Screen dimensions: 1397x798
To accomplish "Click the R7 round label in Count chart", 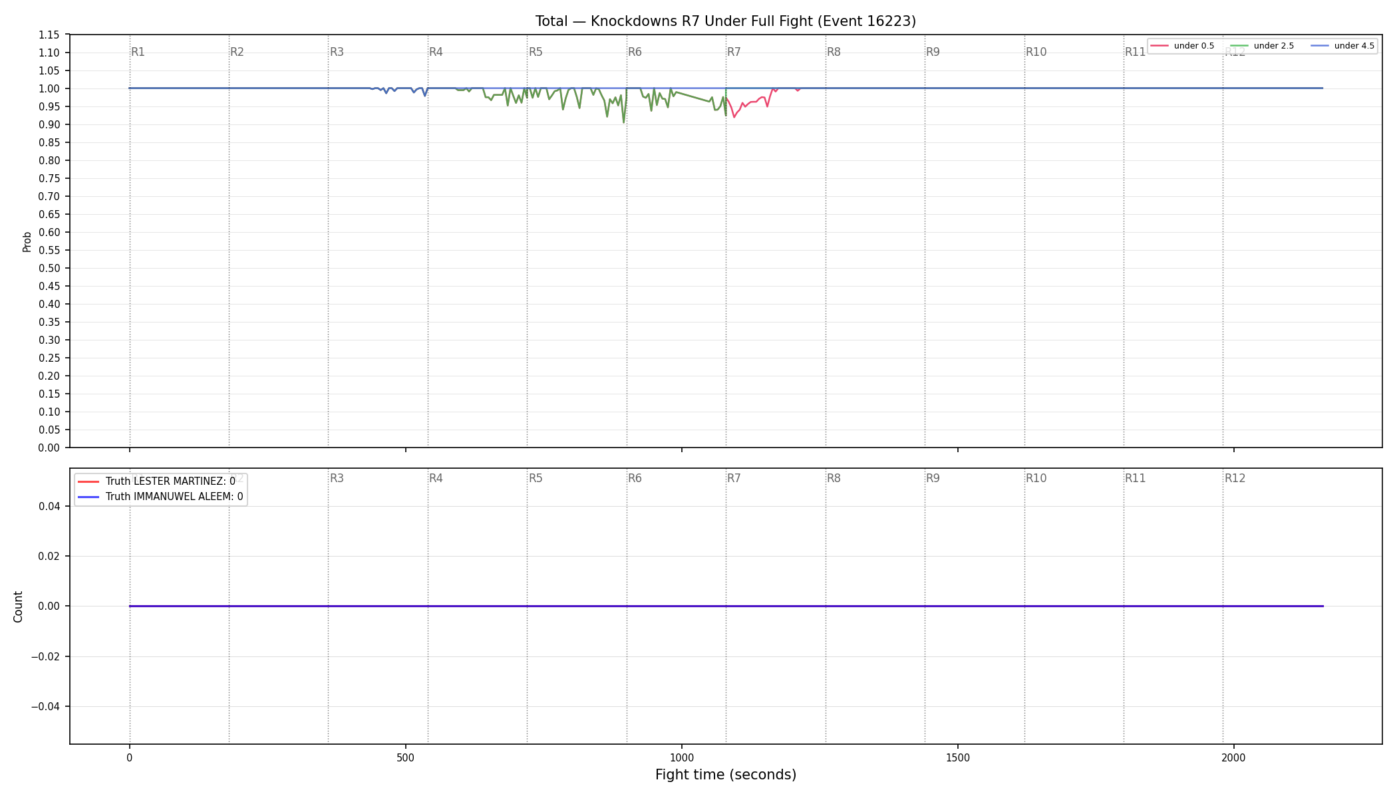I will tap(734, 478).
